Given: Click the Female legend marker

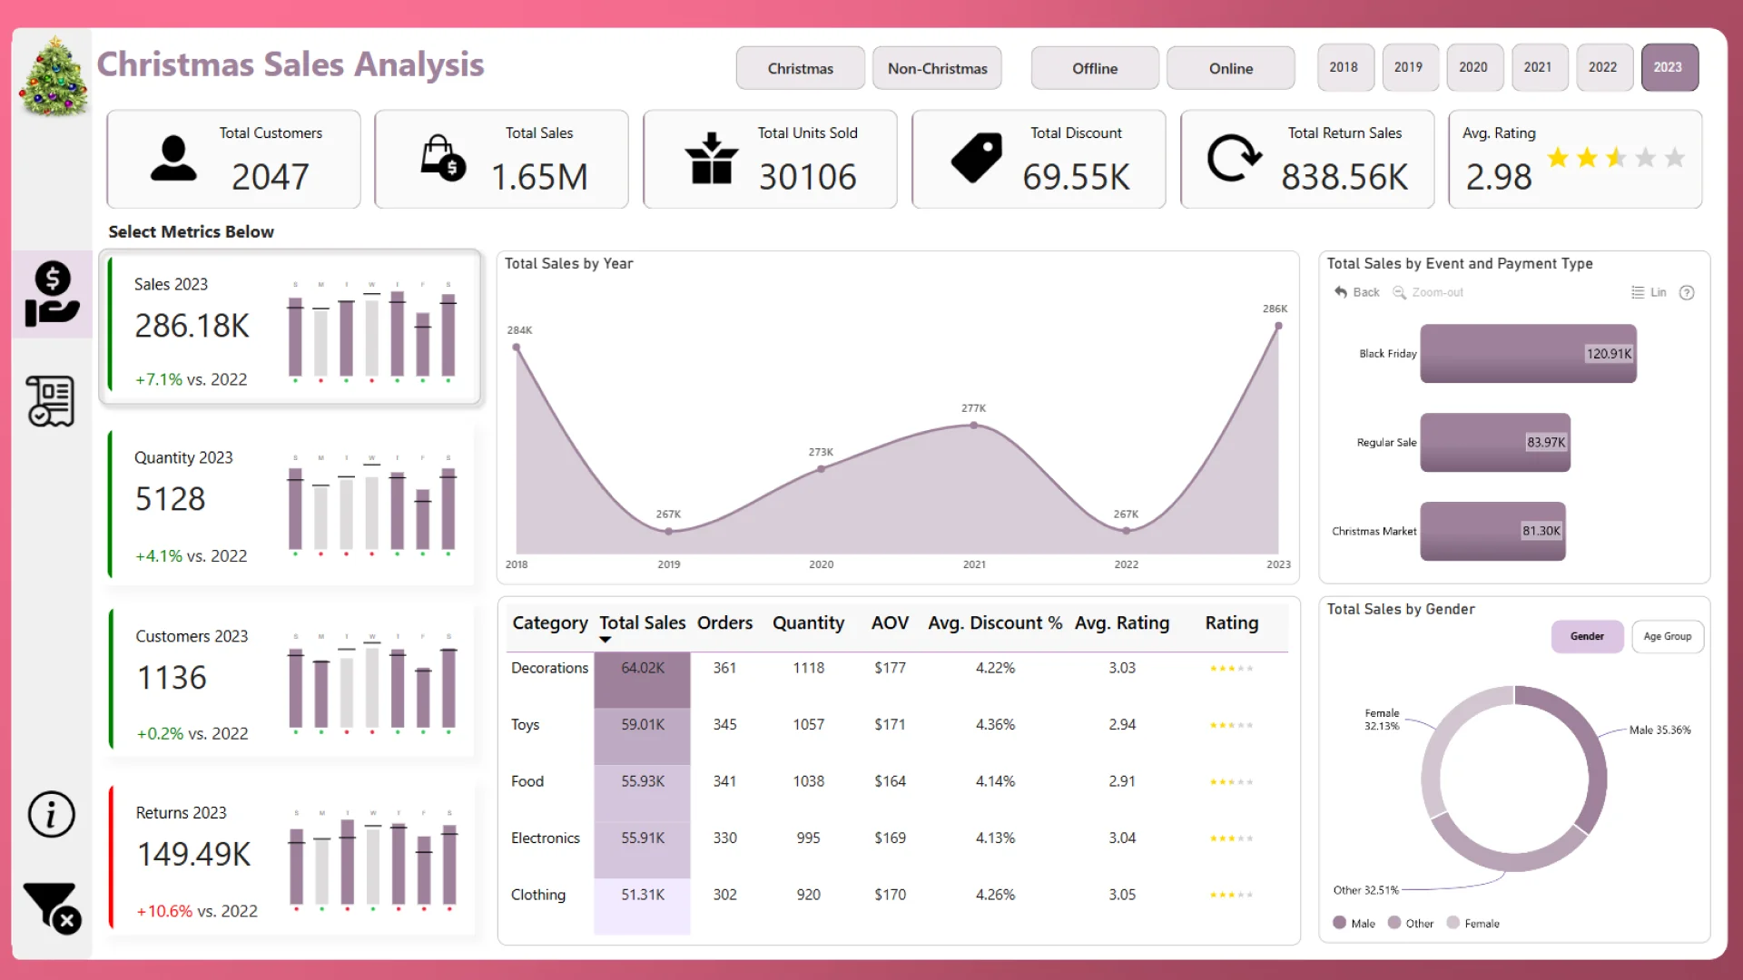Looking at the screenshot, I should coord(1452,923).
